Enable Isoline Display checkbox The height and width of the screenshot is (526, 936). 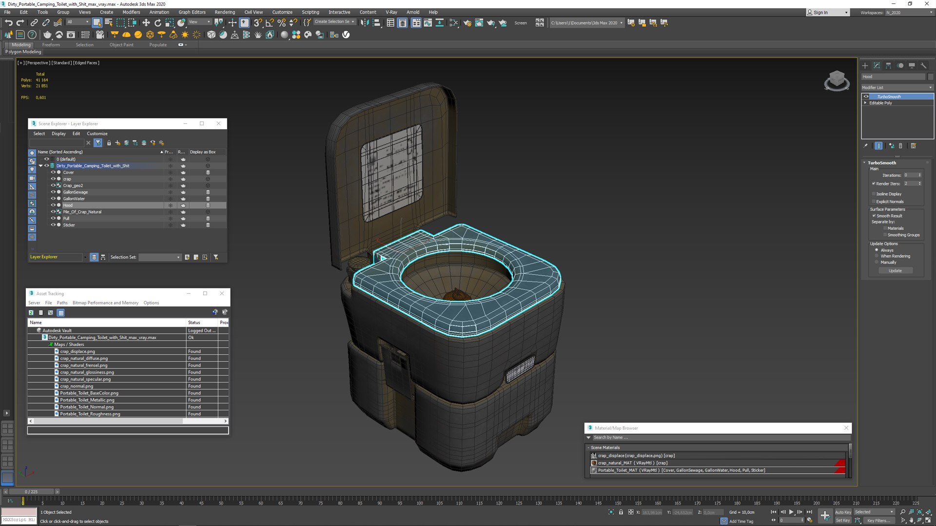point(874,194)
